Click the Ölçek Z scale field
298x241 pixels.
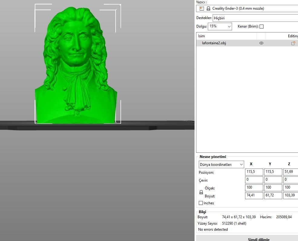pyautogui.click(x=291, y=188)
